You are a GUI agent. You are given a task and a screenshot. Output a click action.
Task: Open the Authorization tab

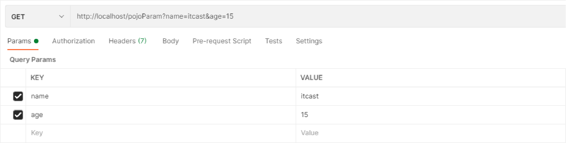(74, 41)
